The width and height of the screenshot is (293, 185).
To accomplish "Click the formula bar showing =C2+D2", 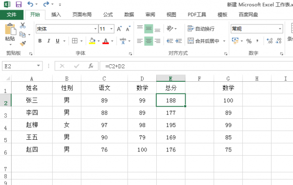I will tap(196, 66).
